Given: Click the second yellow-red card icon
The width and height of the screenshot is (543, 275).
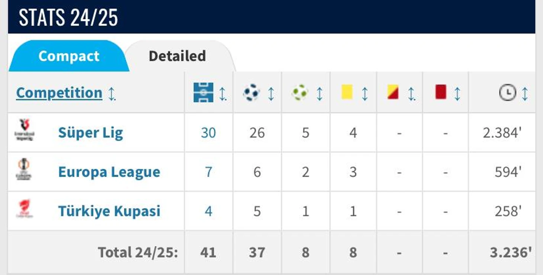Looking at the screenshot, I should (393, 92).
